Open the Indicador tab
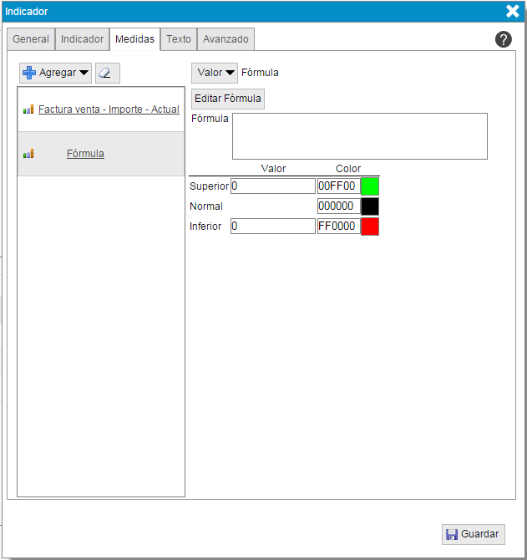 pos(82,39)
